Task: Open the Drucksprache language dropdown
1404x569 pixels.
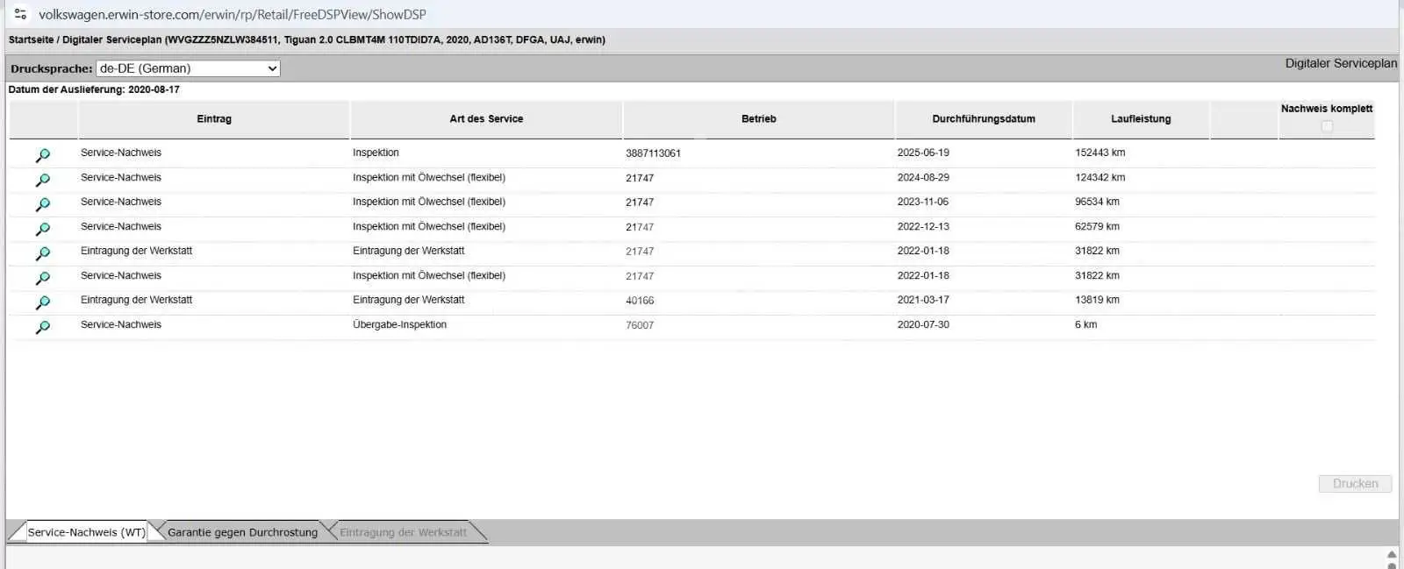Action: point(188,68)
